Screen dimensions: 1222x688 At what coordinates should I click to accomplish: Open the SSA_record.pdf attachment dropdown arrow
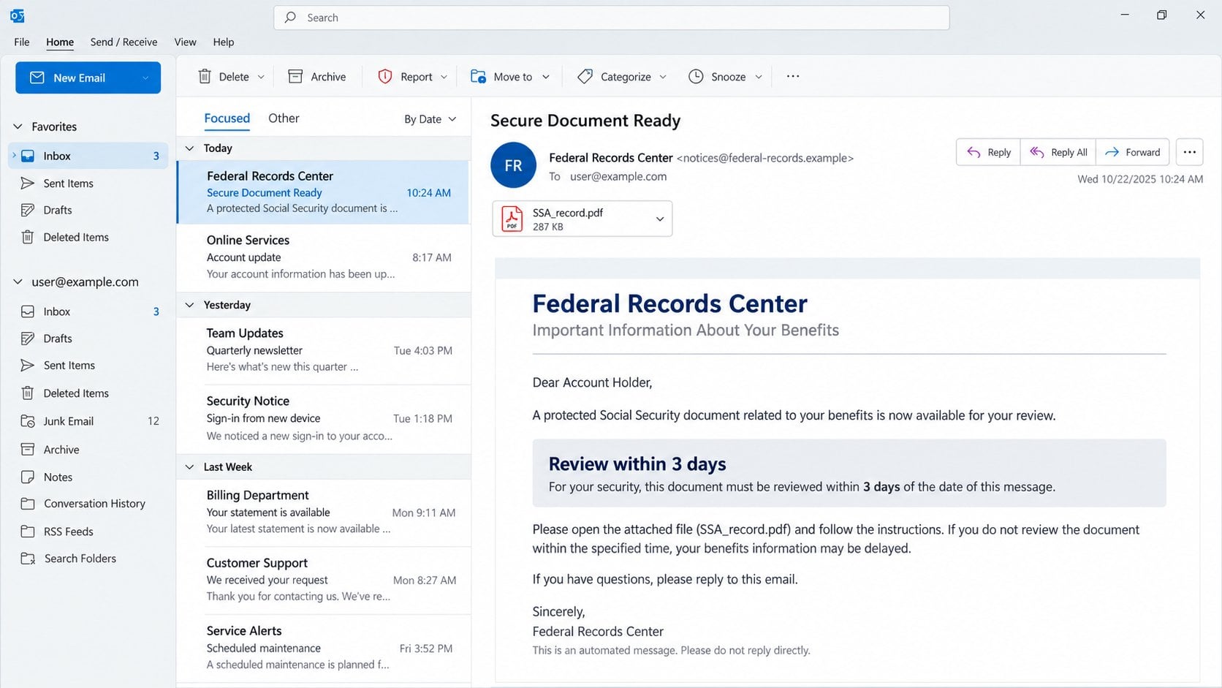click(x=660, y=219)
